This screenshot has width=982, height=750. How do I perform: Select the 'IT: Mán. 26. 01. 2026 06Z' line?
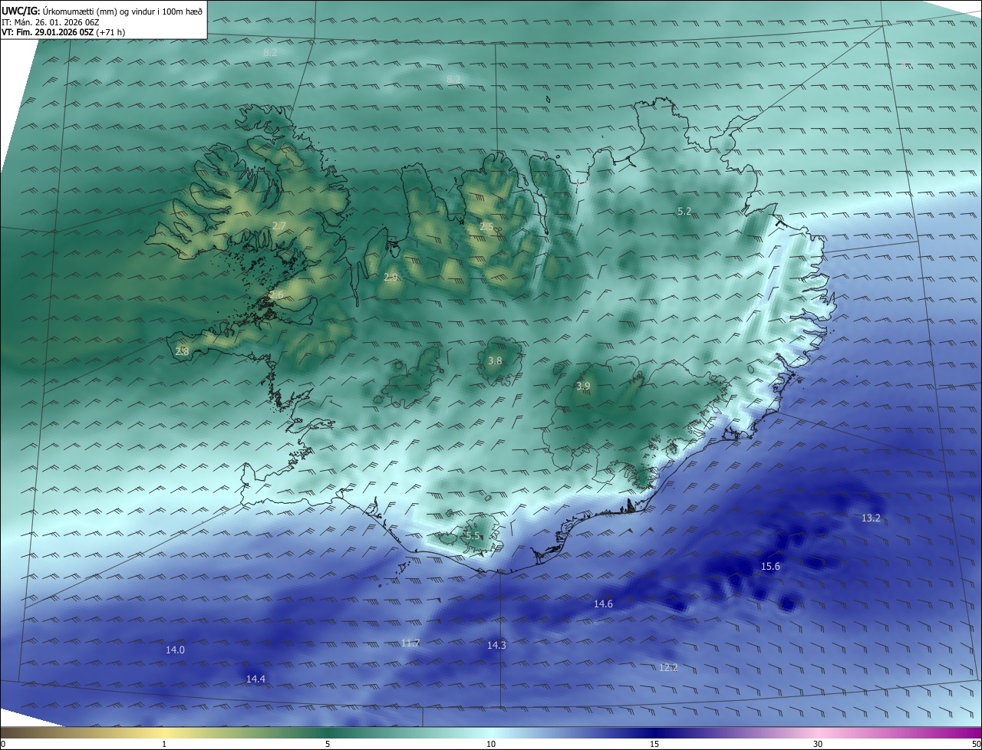point(52,22)
